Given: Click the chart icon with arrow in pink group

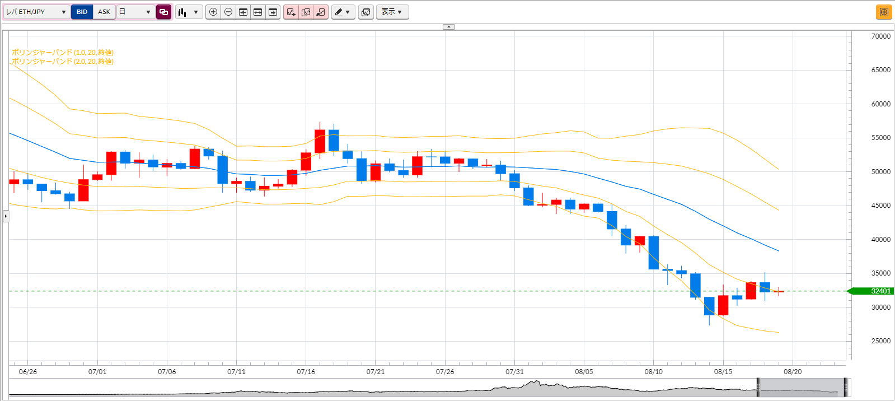Looking at the screenshot, I should pyautogui.click(x=321, y=12).
